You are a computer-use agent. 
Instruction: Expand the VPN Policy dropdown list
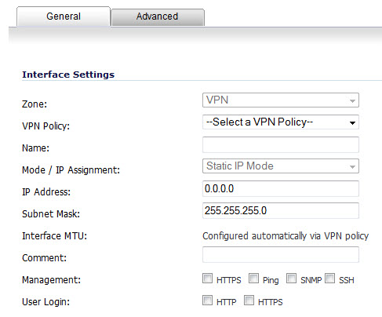pos(281,122)
